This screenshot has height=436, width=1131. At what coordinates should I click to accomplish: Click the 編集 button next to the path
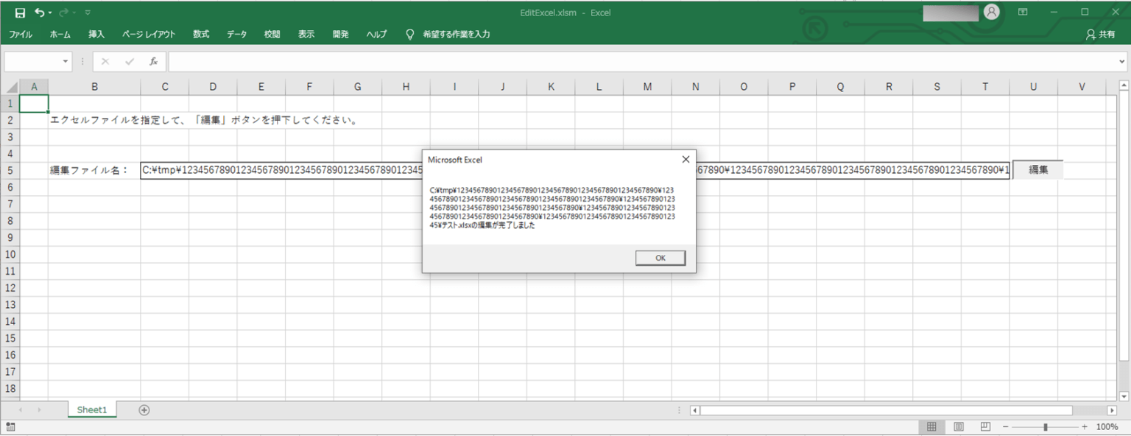[1037, 169]
